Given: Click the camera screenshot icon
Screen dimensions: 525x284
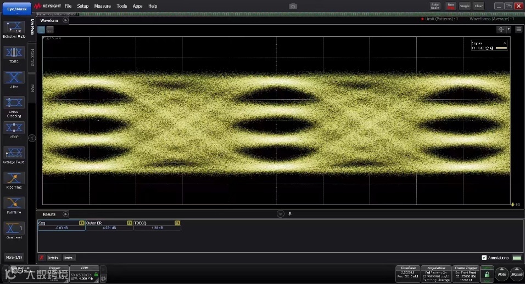Looking at the screenshot, I should pos(293,6).
